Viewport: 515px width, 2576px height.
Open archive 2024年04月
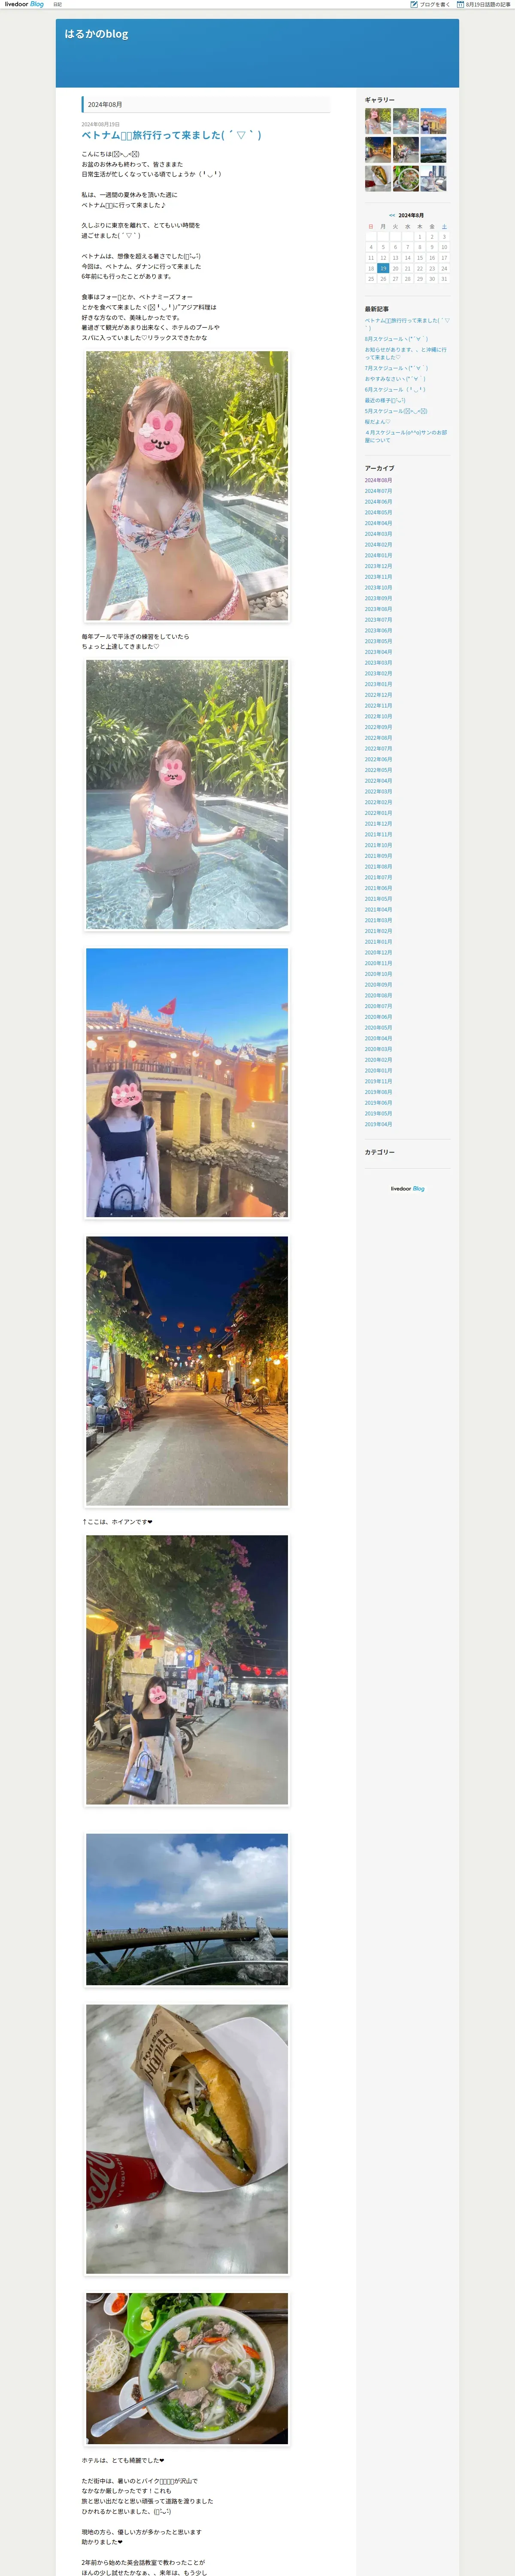[x=378, y=523]
